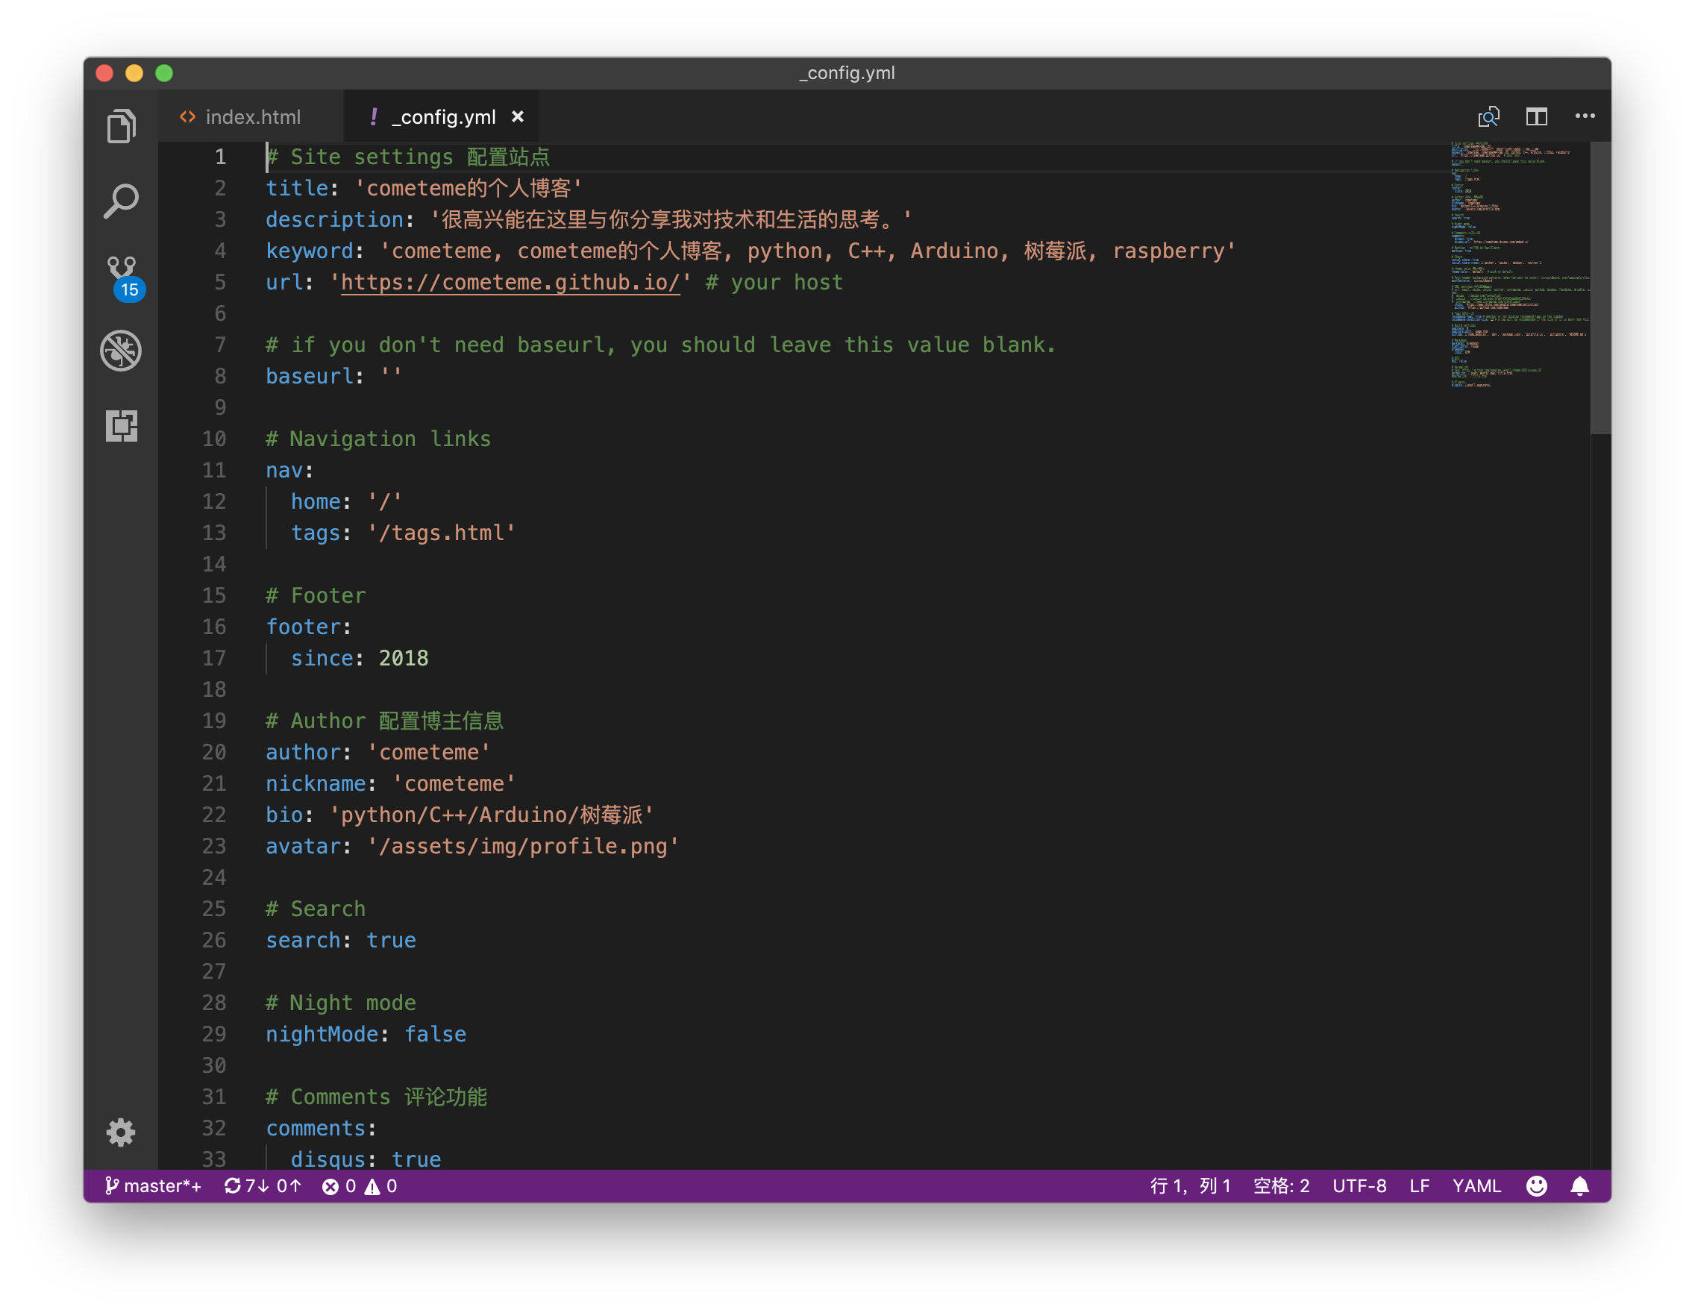Click the '/tags.html' value
This screenshot has height=1313, width=1695.
pos(441,533)
